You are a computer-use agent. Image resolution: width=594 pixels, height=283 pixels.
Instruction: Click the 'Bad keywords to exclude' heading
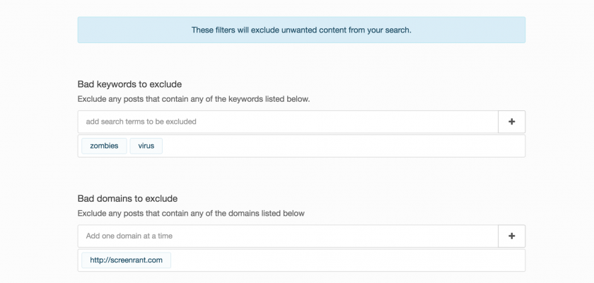(x=129, y=84)
